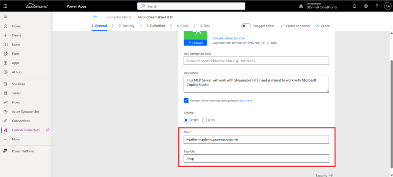Click the Flows icon in sidebar
This screenshot has width=393, height=177.
(5, 102)
